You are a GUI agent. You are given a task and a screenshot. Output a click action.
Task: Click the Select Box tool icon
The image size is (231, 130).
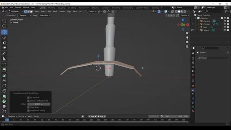pyautogui.click(x=4, y=21)
